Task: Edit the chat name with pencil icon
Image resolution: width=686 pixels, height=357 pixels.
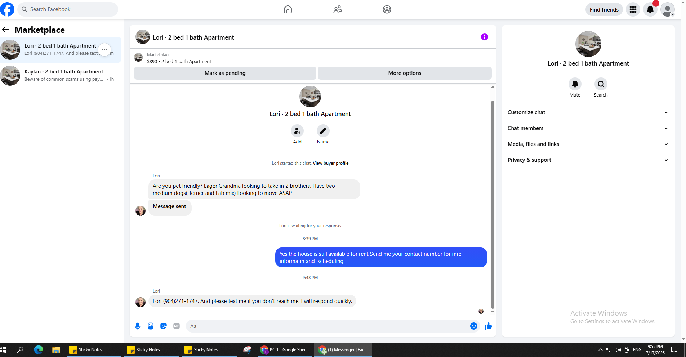Action: coord(323,131)
